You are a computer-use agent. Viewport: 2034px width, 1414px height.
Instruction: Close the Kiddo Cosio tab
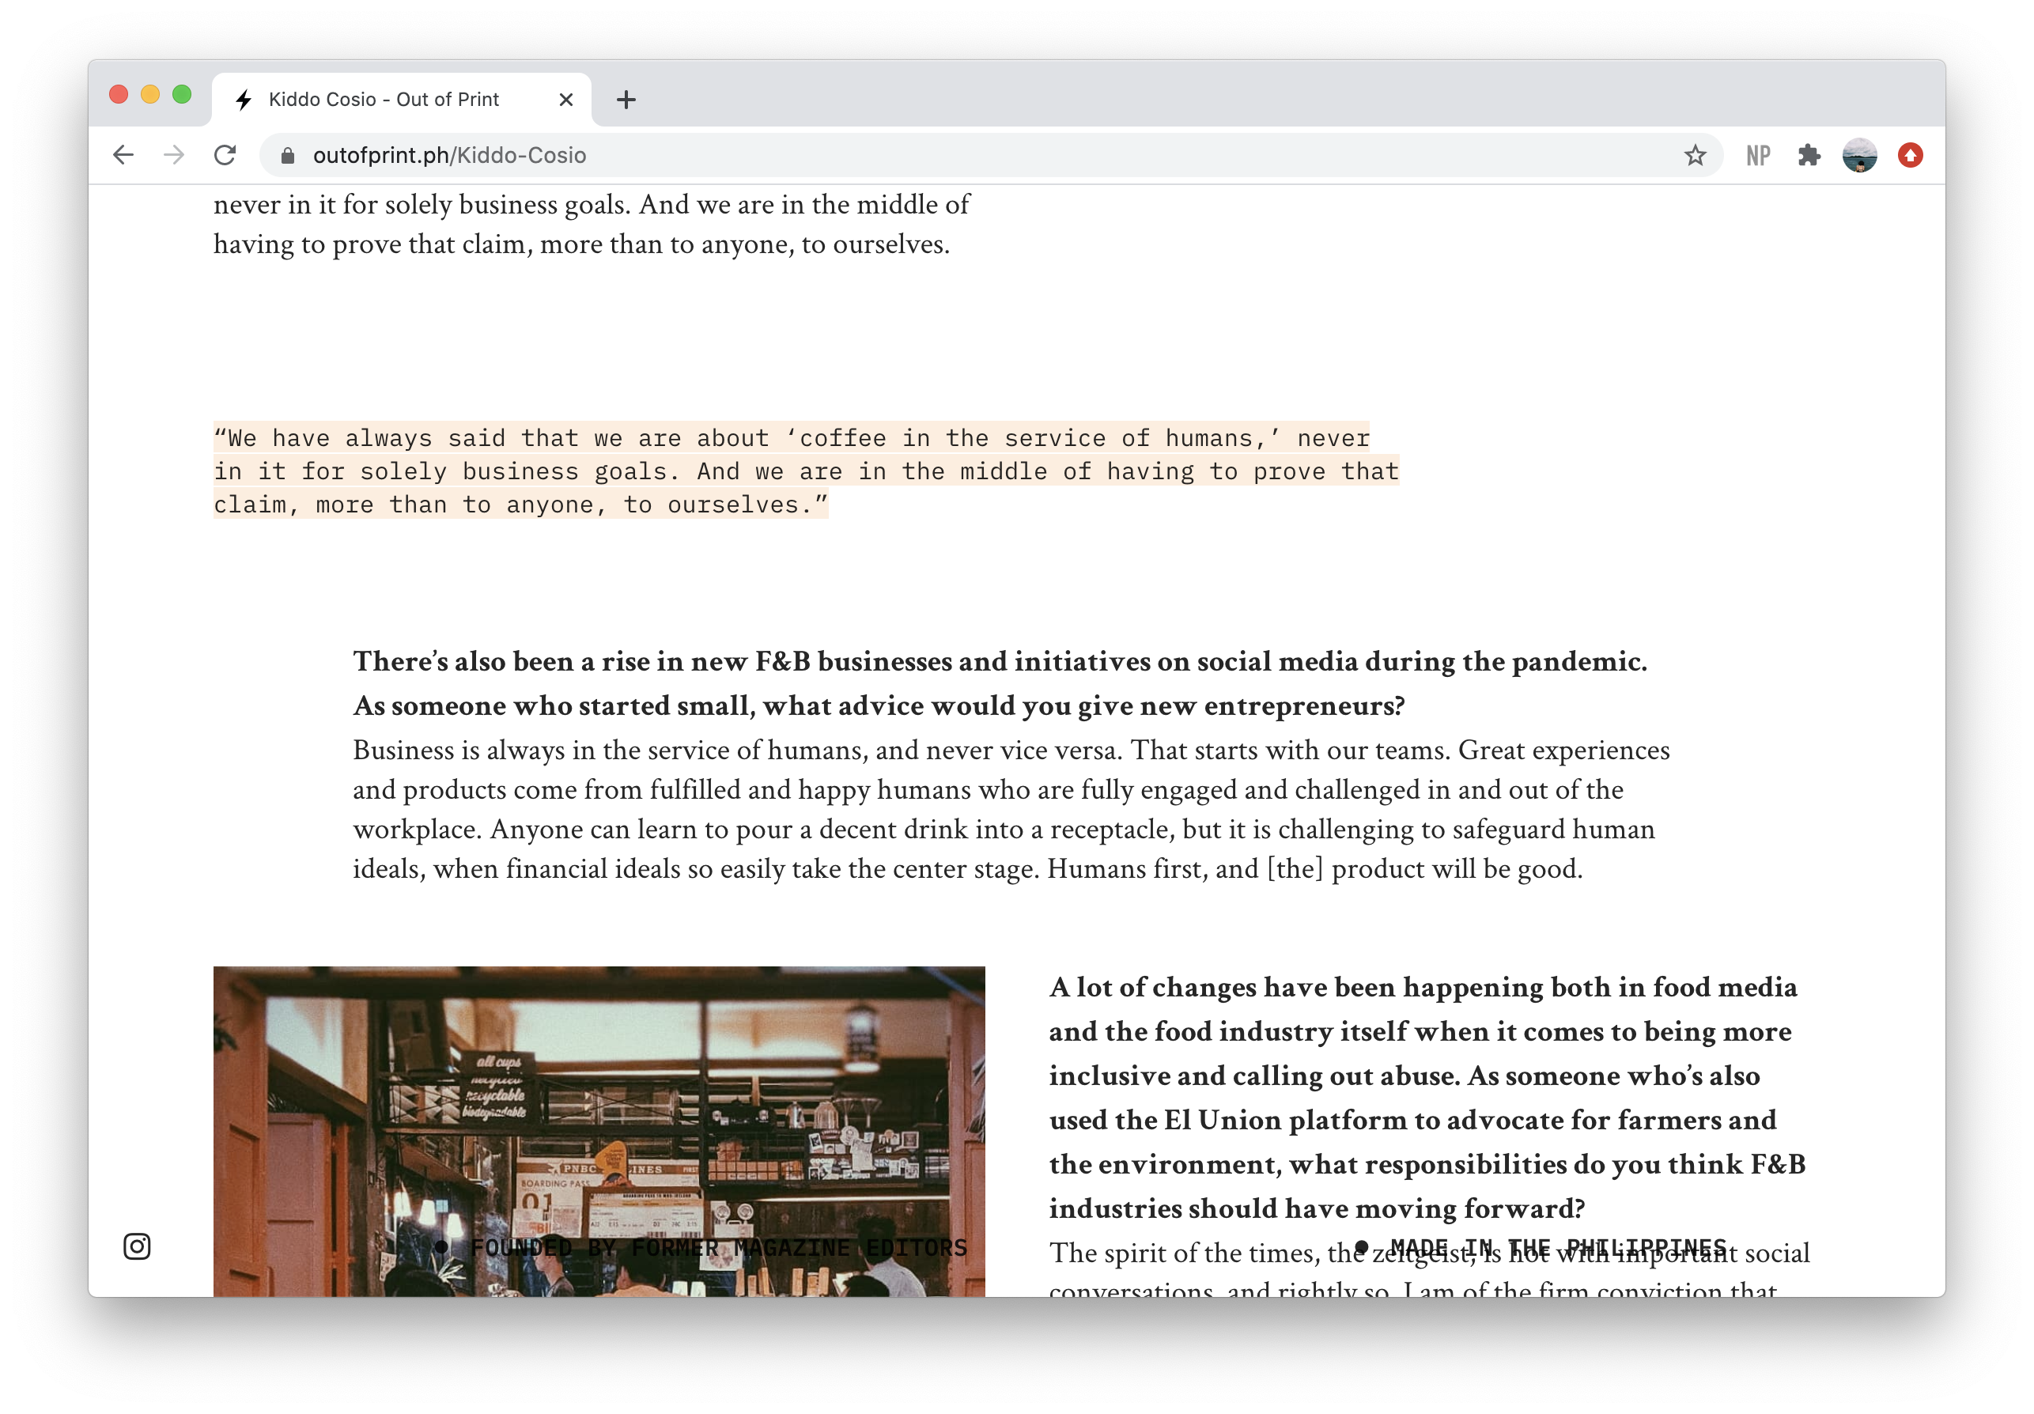566,99
